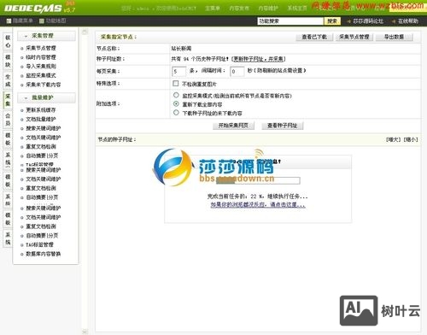Click the browser-not-responding 请点击这里 link

tap(258, 205)
